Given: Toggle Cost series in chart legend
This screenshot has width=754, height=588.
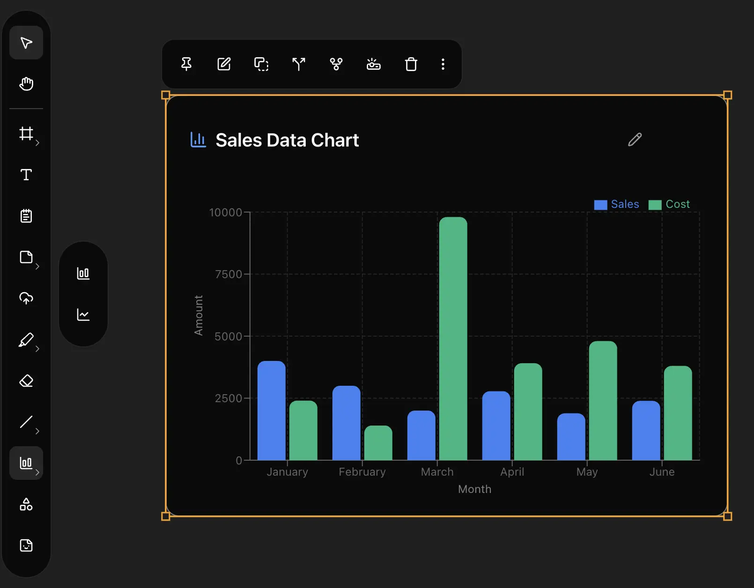Looking at the screenshot, I should (x=670, y=205).
